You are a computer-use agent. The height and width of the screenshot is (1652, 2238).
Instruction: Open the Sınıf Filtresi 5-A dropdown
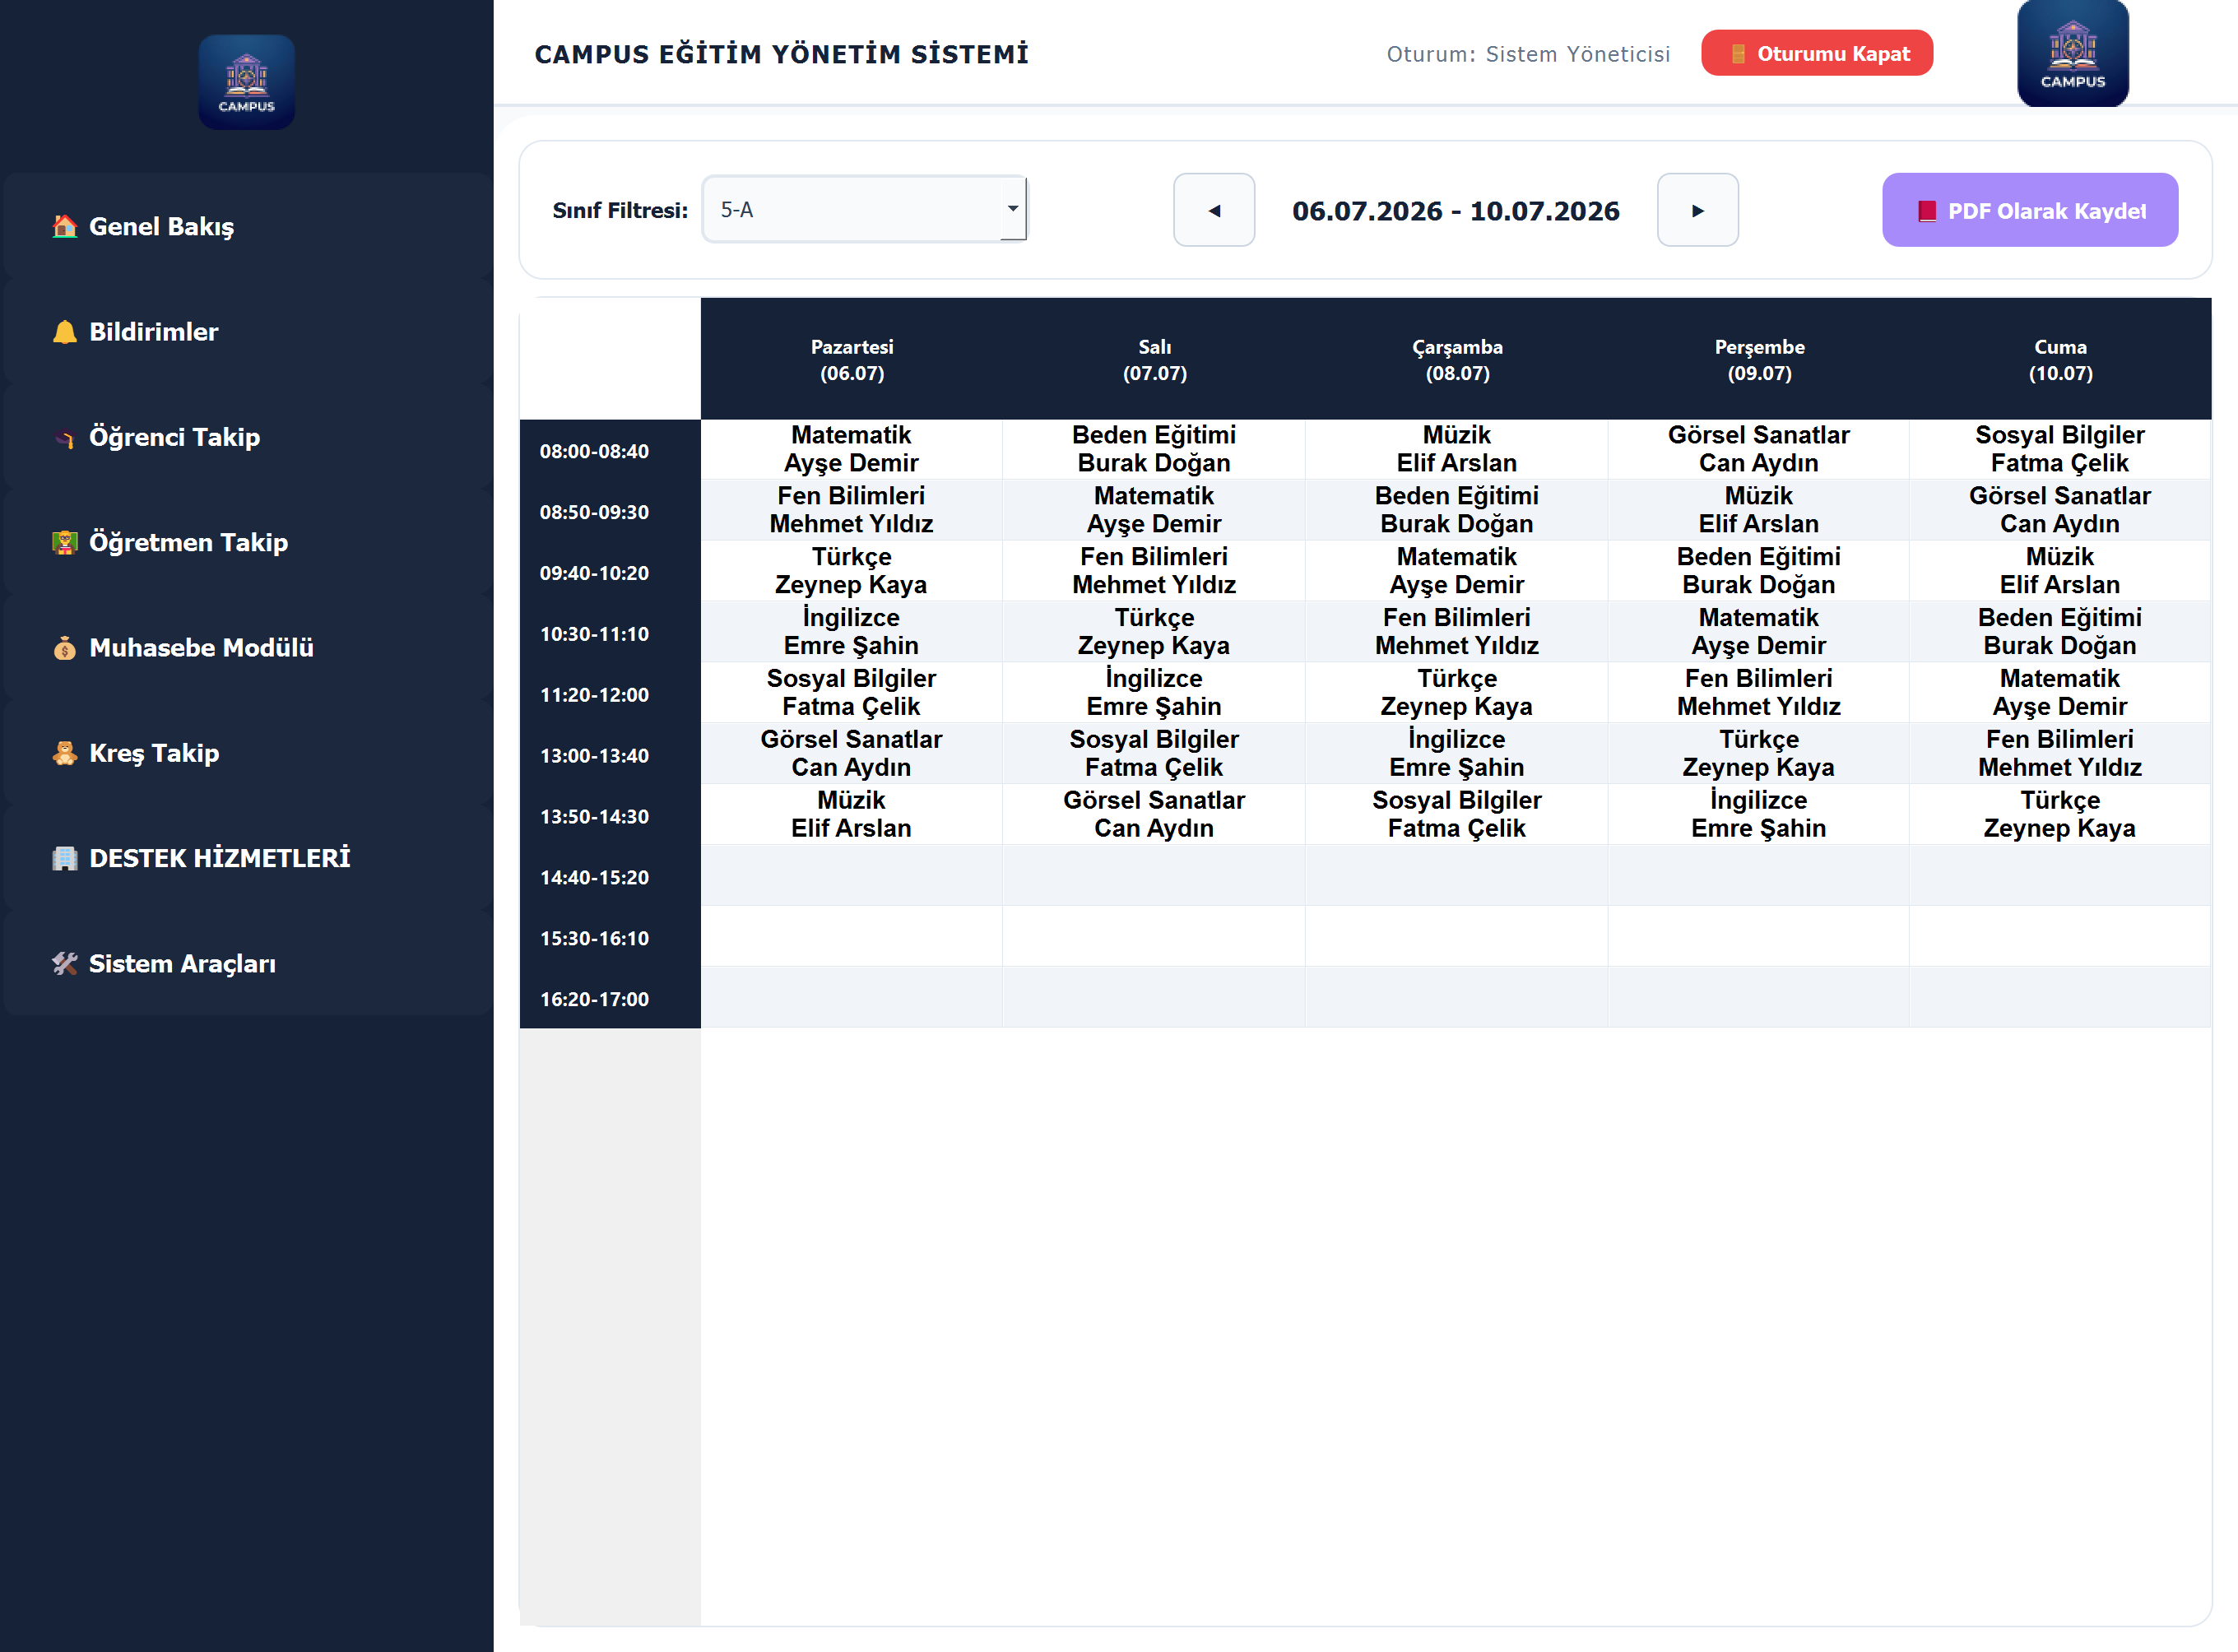(x=864, y=210)
